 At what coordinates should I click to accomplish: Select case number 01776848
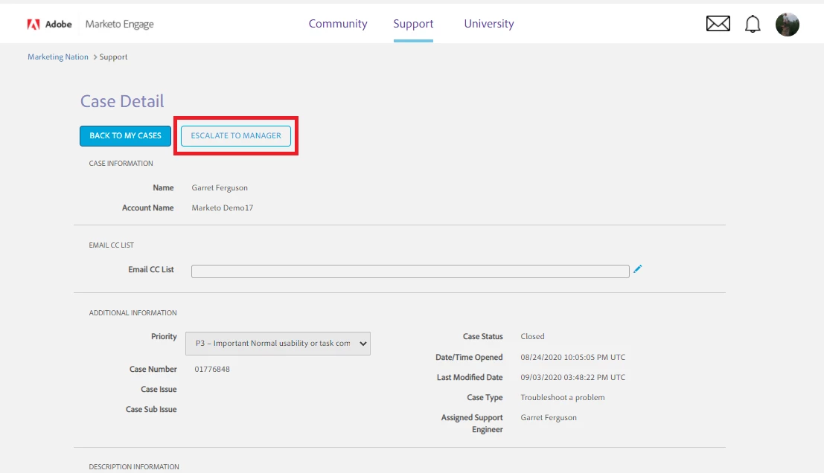click(x=212, y=369)
